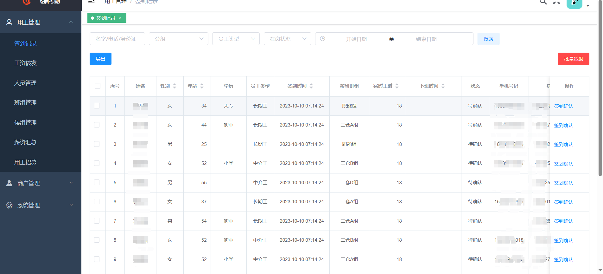Screen dimensions: 603x274
Task: Check the checkbox for row 2
Action: point(97,125)
